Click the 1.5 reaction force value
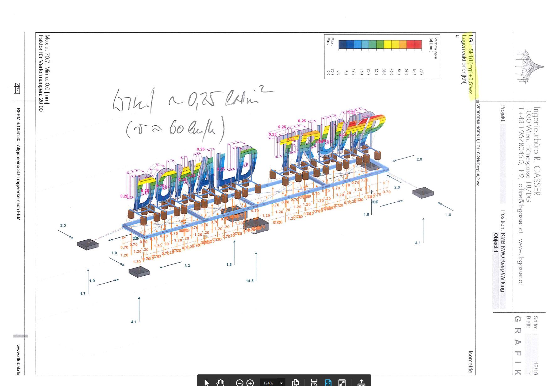The width and height of the screenshot is (552, 386). tap(229, 265)
